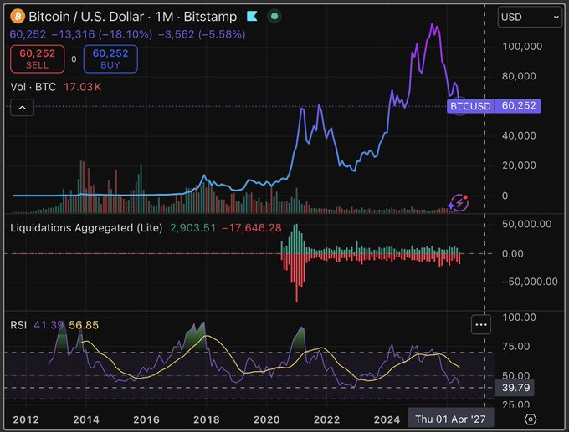Click the green market status dot
Screen dimensions: 569x432
point(274,17)
